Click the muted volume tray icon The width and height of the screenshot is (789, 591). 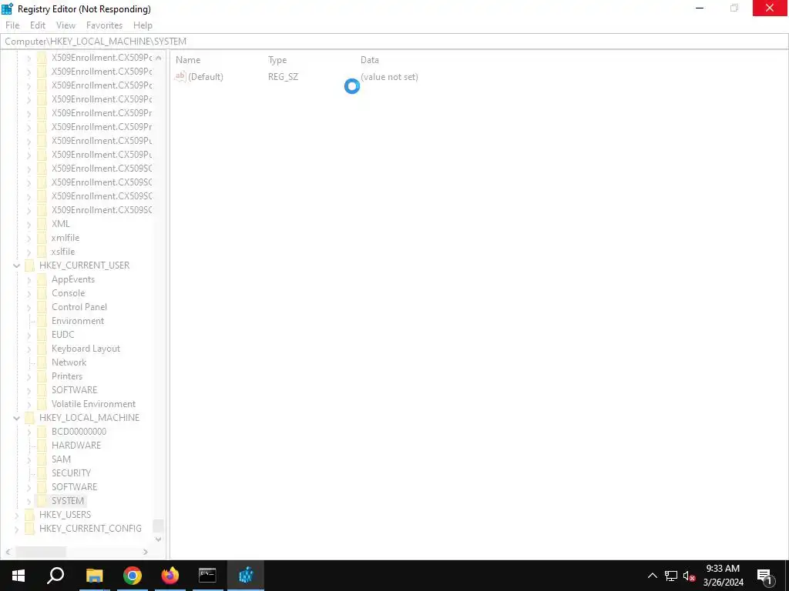(689, 576)
